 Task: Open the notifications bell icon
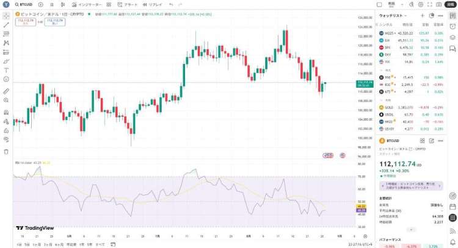[x=453, y=242]
